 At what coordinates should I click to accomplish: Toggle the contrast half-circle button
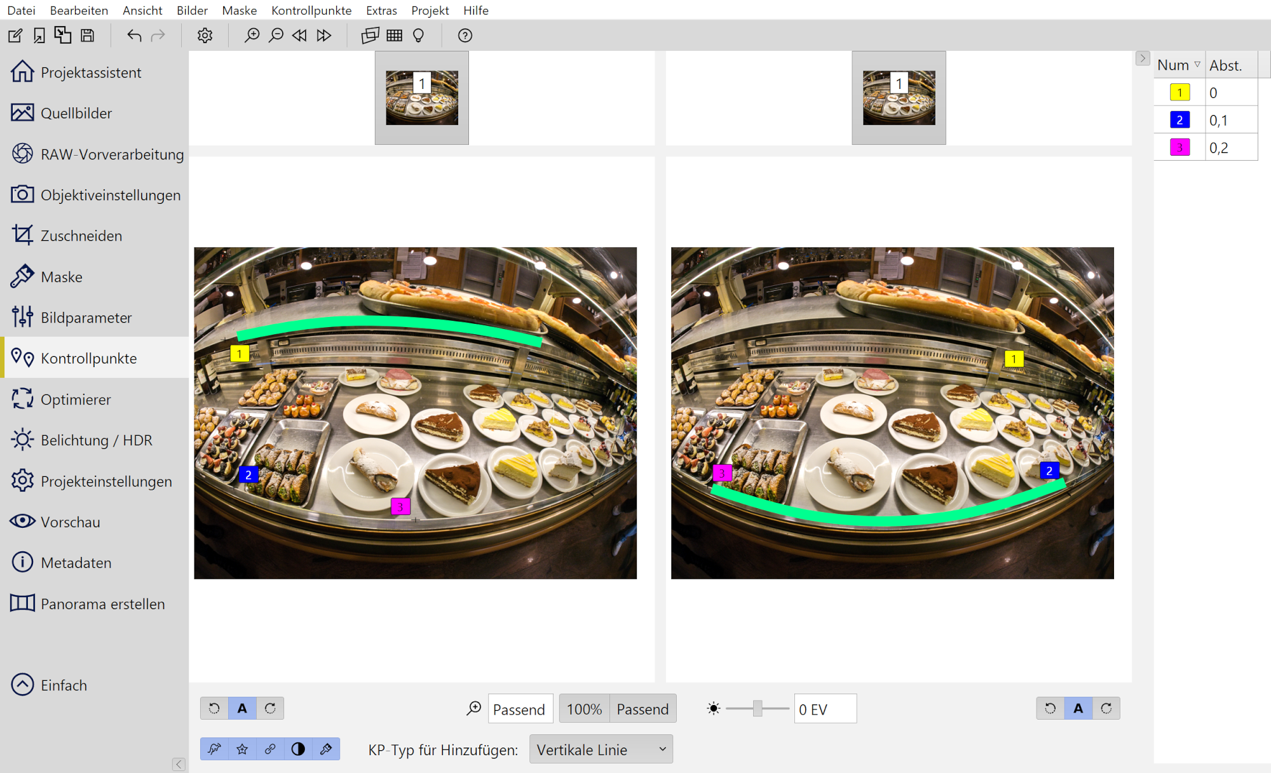298,749
